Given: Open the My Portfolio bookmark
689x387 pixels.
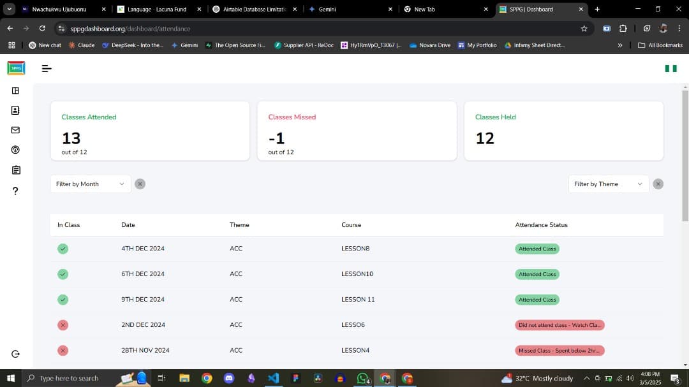Looking at the screenshot, I should tap(477, 45).
